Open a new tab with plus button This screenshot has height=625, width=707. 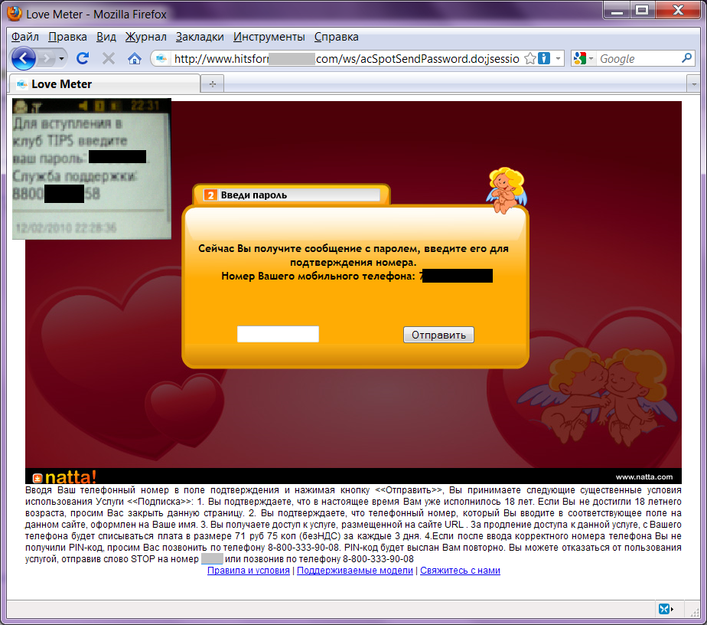[x=212, y=83]
